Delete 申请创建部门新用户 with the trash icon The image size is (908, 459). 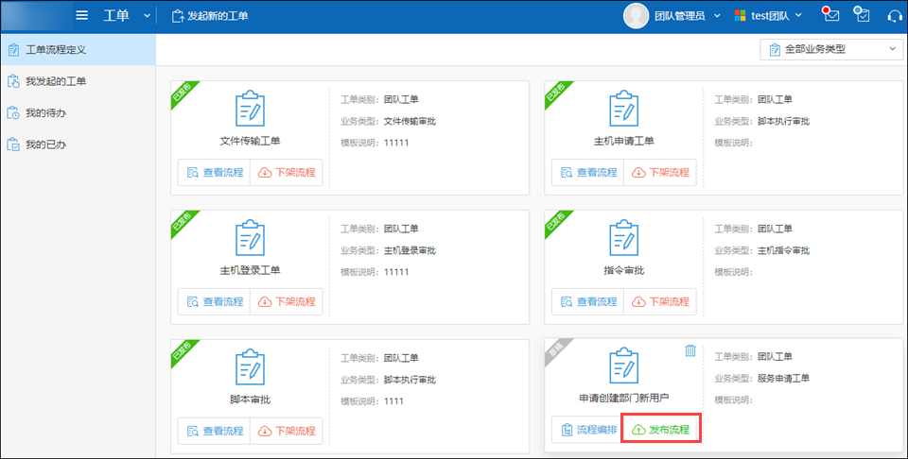690,350
